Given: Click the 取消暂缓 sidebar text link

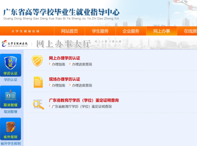Looking at the screenshot, I should tap(11, 112).
